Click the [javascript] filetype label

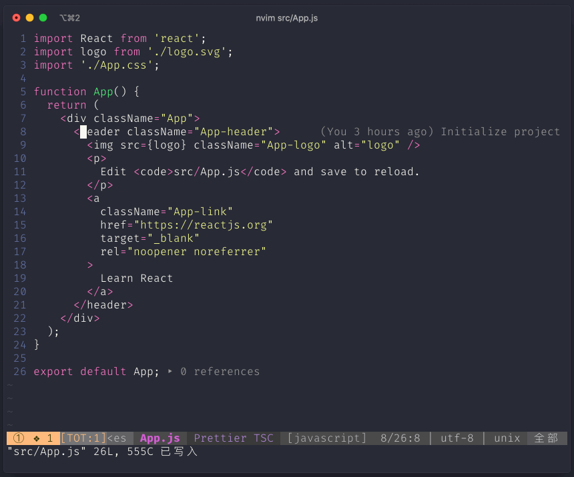tap(327, 438)
